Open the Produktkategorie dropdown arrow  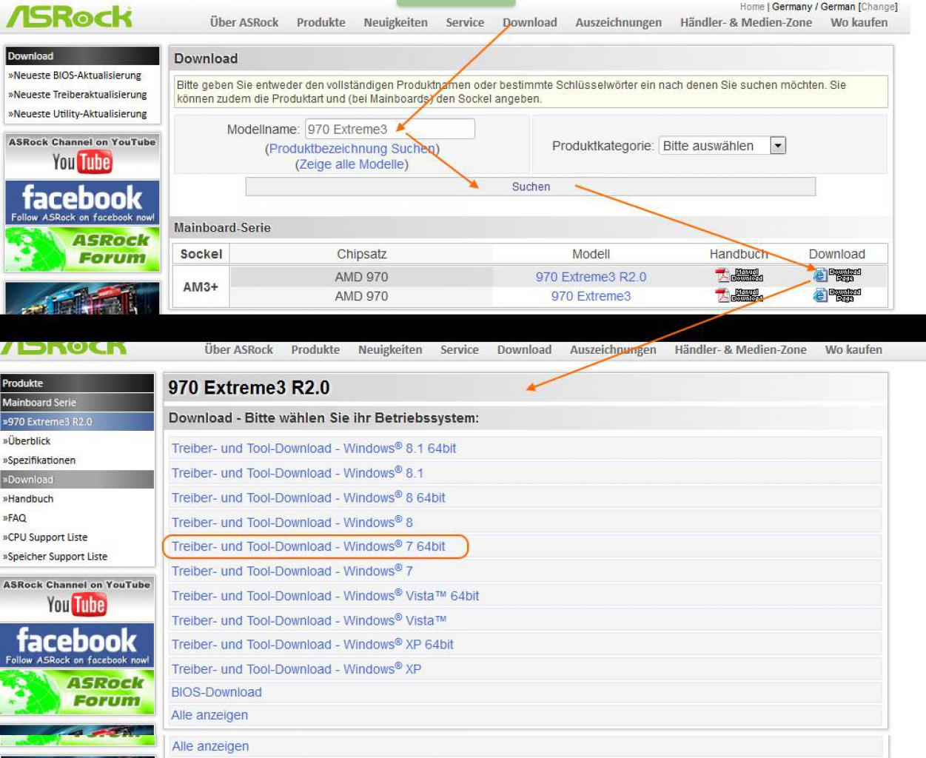click(x=778, y=146)
